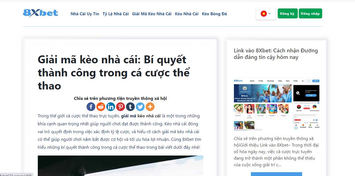The height and width of the screenshot is (176, 355).
Task: Go to Tỷ Lệ Nhà Cái page
Action: pos(116,14)
